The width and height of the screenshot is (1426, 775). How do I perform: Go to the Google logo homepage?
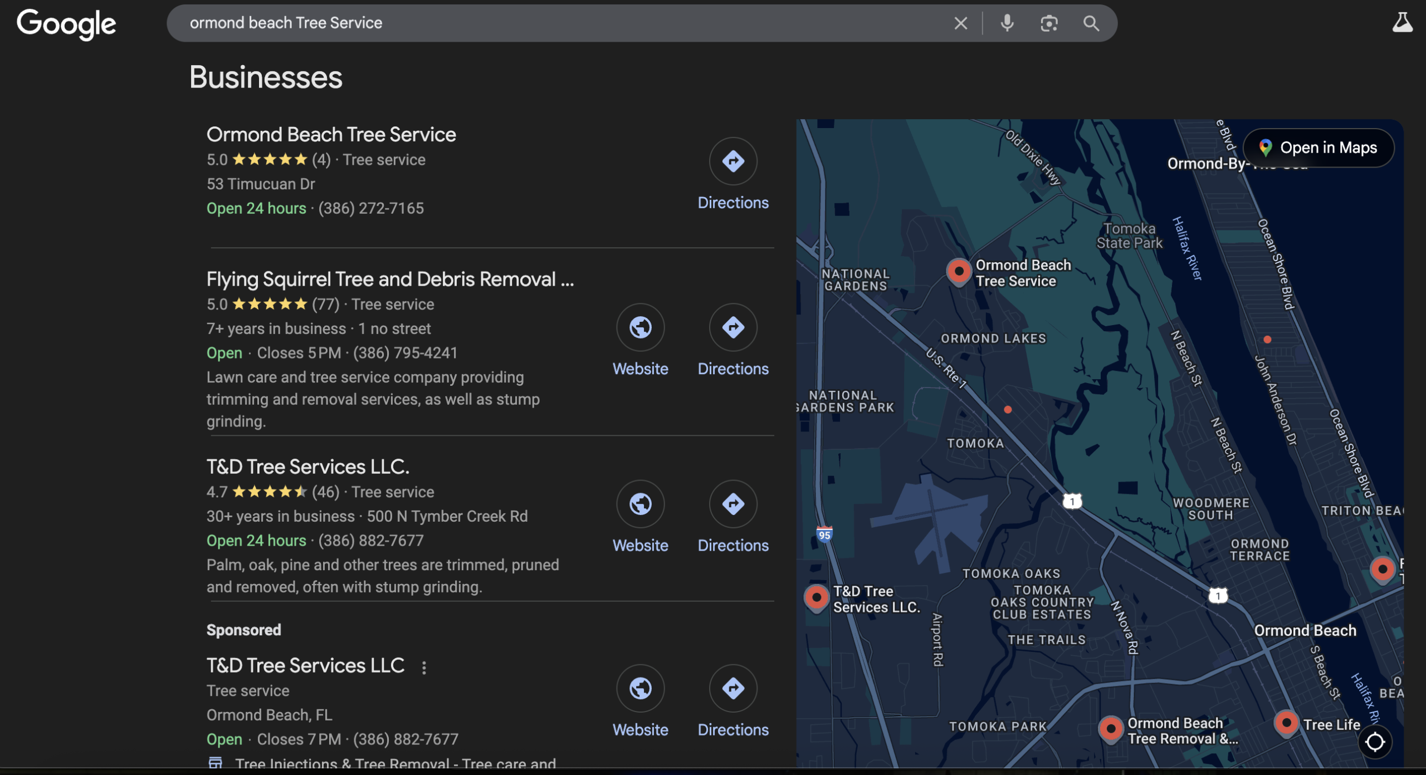tap(66, 24)
